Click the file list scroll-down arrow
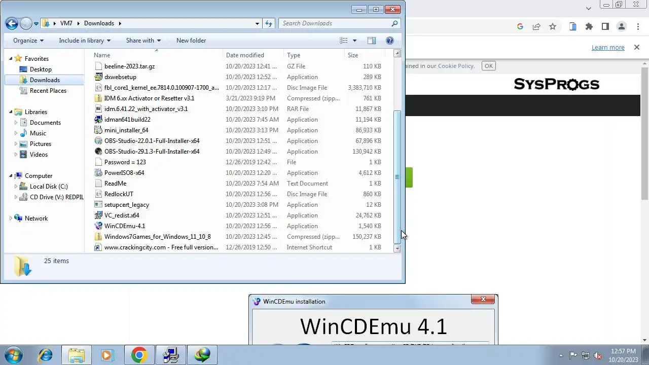Screen dimensions: 649x365 398,248
